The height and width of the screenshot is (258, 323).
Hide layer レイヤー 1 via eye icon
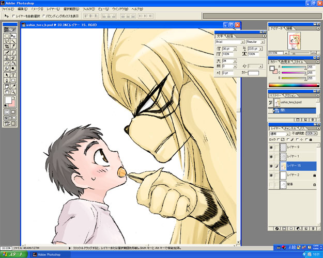pos(271,156)
